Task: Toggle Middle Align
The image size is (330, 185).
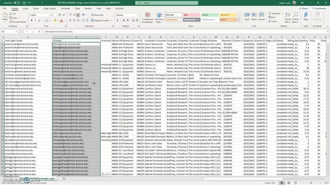Action: 74,15
